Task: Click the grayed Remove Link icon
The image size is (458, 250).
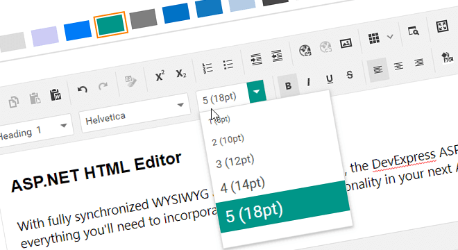Action: (325, 47)
